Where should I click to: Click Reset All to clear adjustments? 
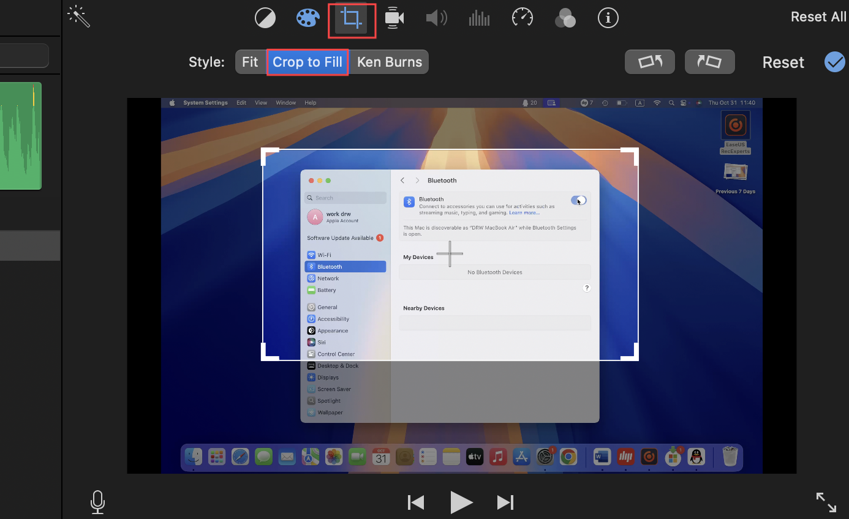click(818, 17)
